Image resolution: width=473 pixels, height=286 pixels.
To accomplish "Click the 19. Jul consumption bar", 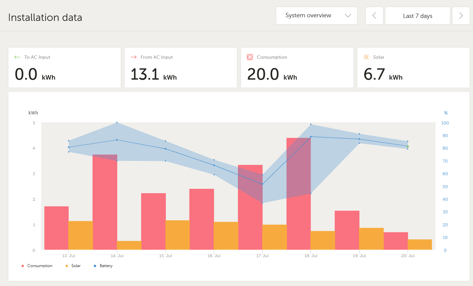I will 347,230.
